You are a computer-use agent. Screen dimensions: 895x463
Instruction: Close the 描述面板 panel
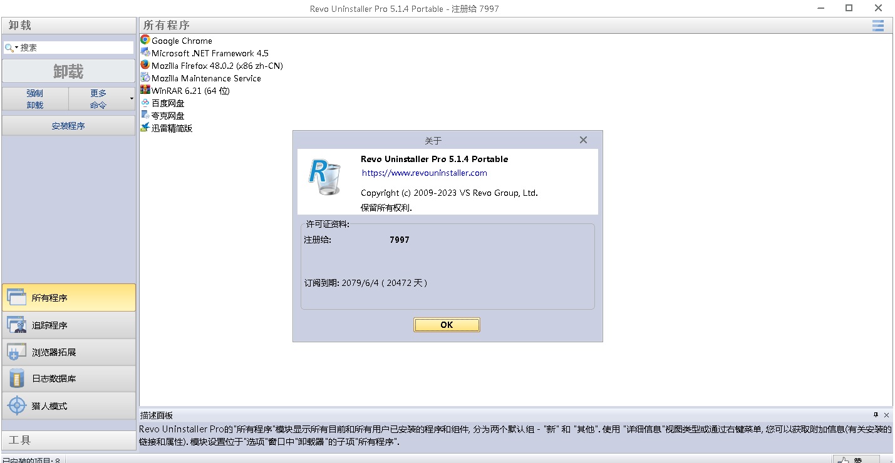886,415
